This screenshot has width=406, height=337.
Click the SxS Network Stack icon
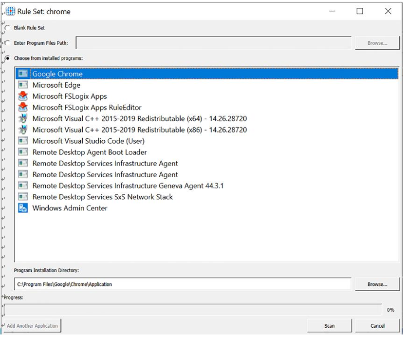coord(23,197)
